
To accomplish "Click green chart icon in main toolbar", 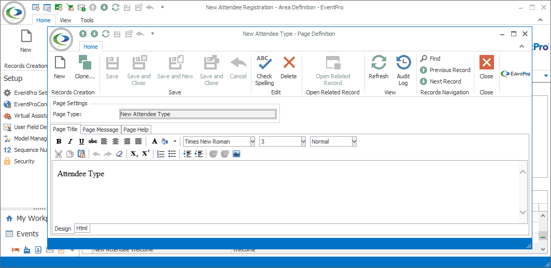I will (x=59, y=7).
